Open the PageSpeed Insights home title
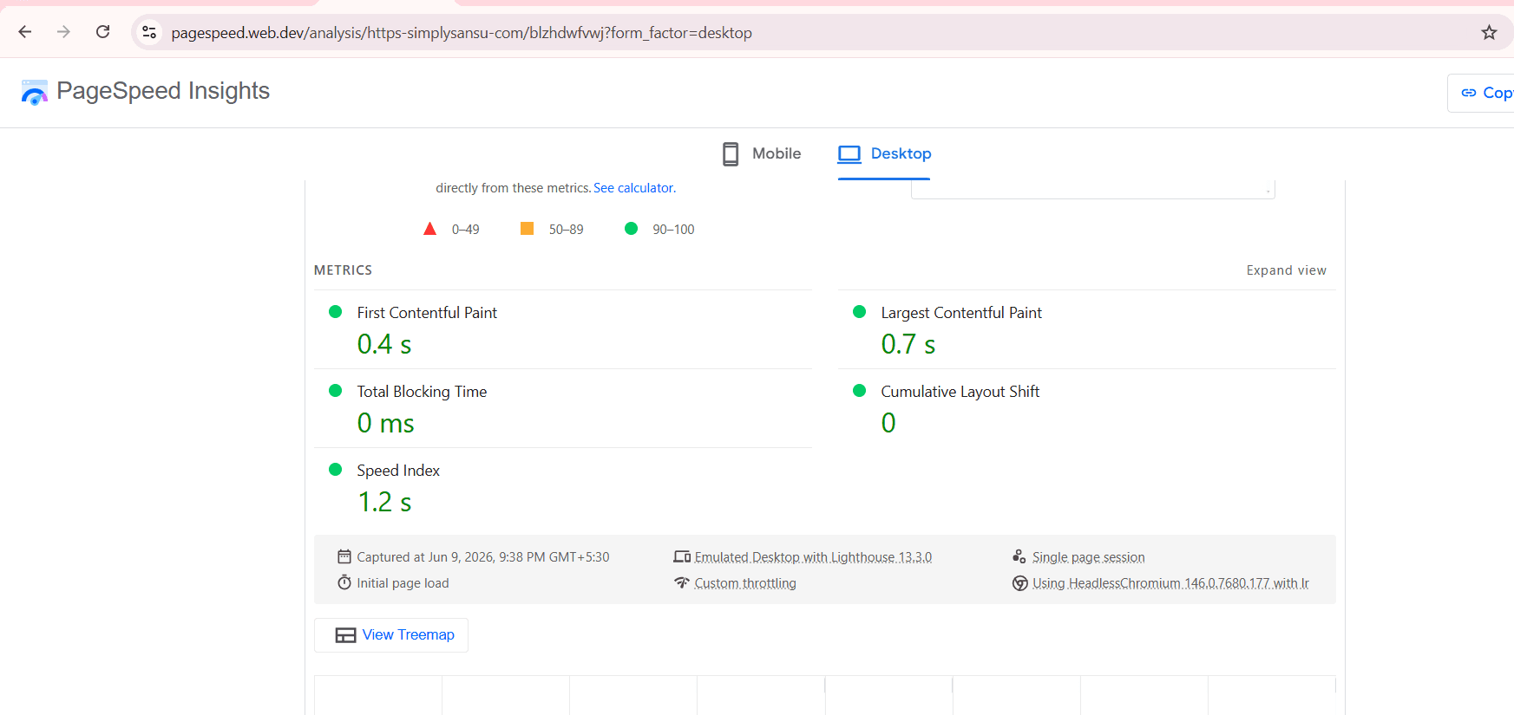Screen dimensions: 1514x715 point(163,91)
